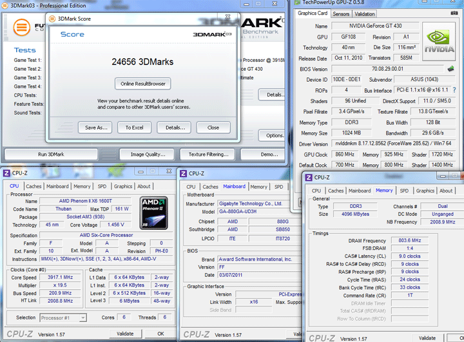Click the 3DMark Score dialog title icon
Image resolution: width=464 pixels, height=342 pixels.
[x=52, y=19]
